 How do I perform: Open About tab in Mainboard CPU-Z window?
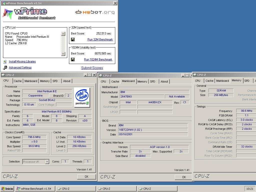164,81
